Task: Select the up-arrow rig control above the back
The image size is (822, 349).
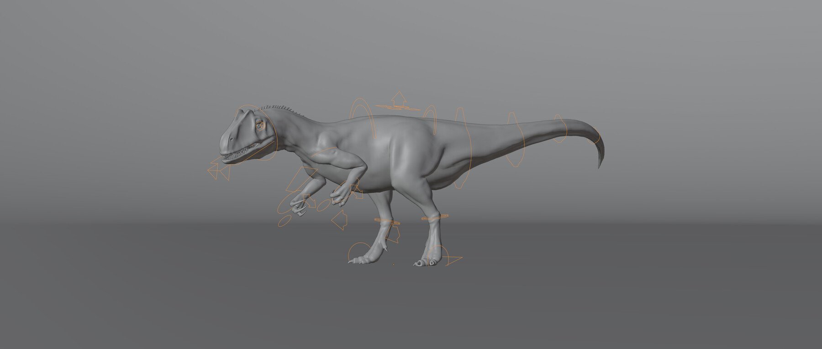Action: pyautogui.click(x=399, y=99)
